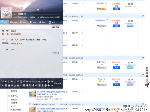Click 发货 button for the 35.60 order

116,84
